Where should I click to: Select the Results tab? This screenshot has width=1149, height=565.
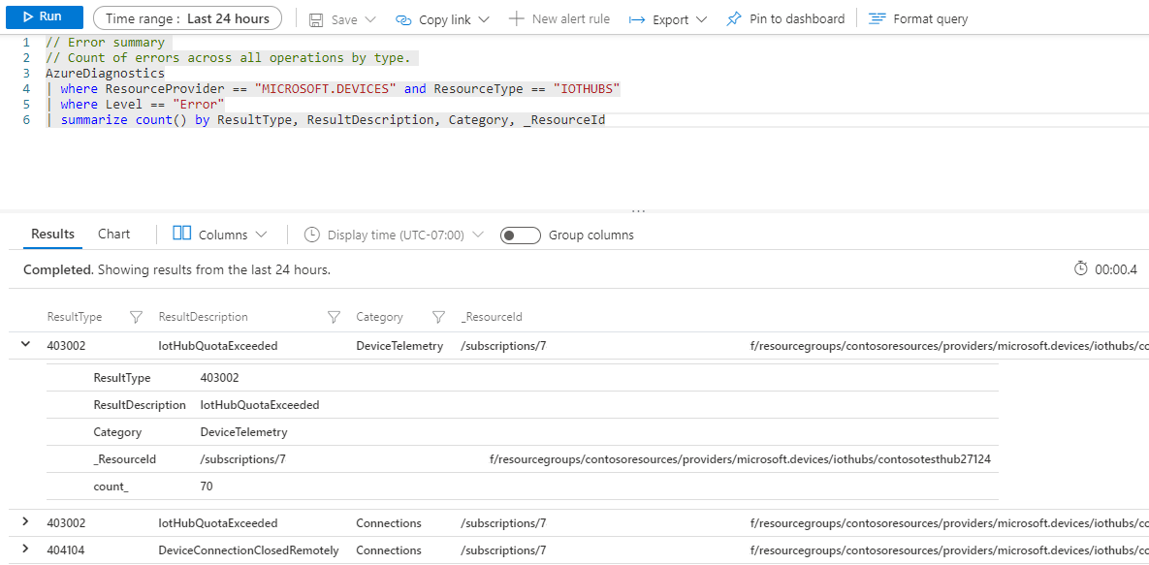pos(52,234)
